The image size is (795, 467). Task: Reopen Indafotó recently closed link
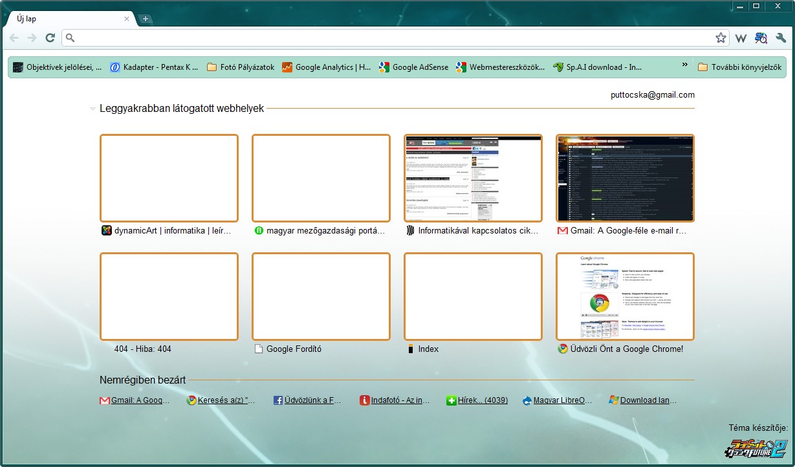(400, 400)
